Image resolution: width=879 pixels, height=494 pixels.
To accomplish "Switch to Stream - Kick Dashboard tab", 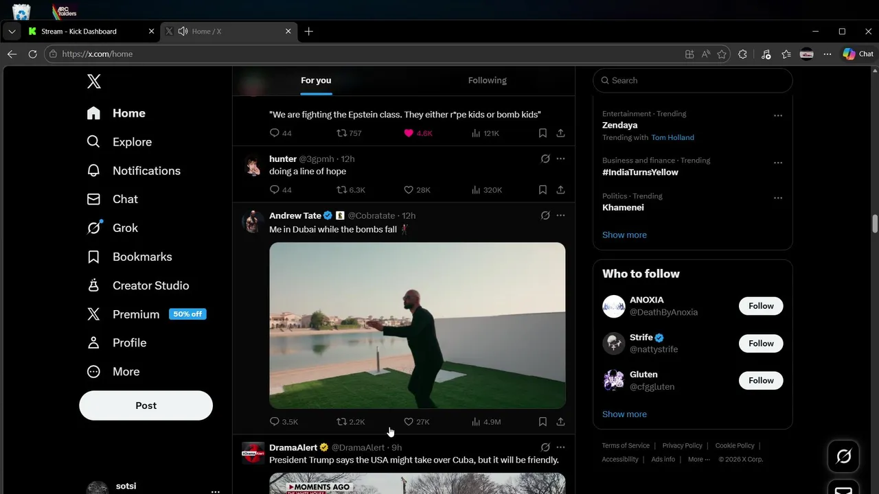I will pos(92,32).
